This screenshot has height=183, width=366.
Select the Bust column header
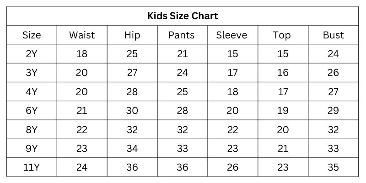click(333, 35)
